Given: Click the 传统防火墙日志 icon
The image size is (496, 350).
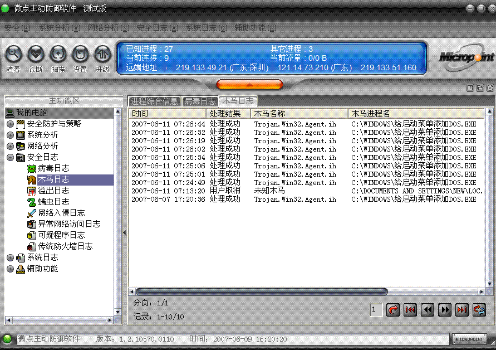Looking at the screenshot, I should pos(32,246).
